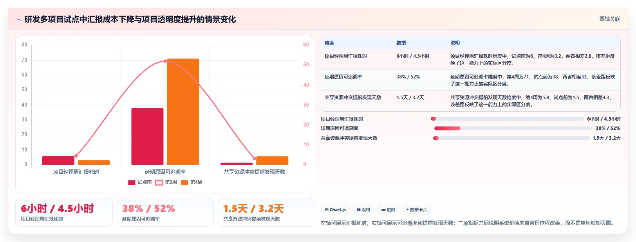Click the 维度 table column header
636x242 pixels.
pos(329,43)
